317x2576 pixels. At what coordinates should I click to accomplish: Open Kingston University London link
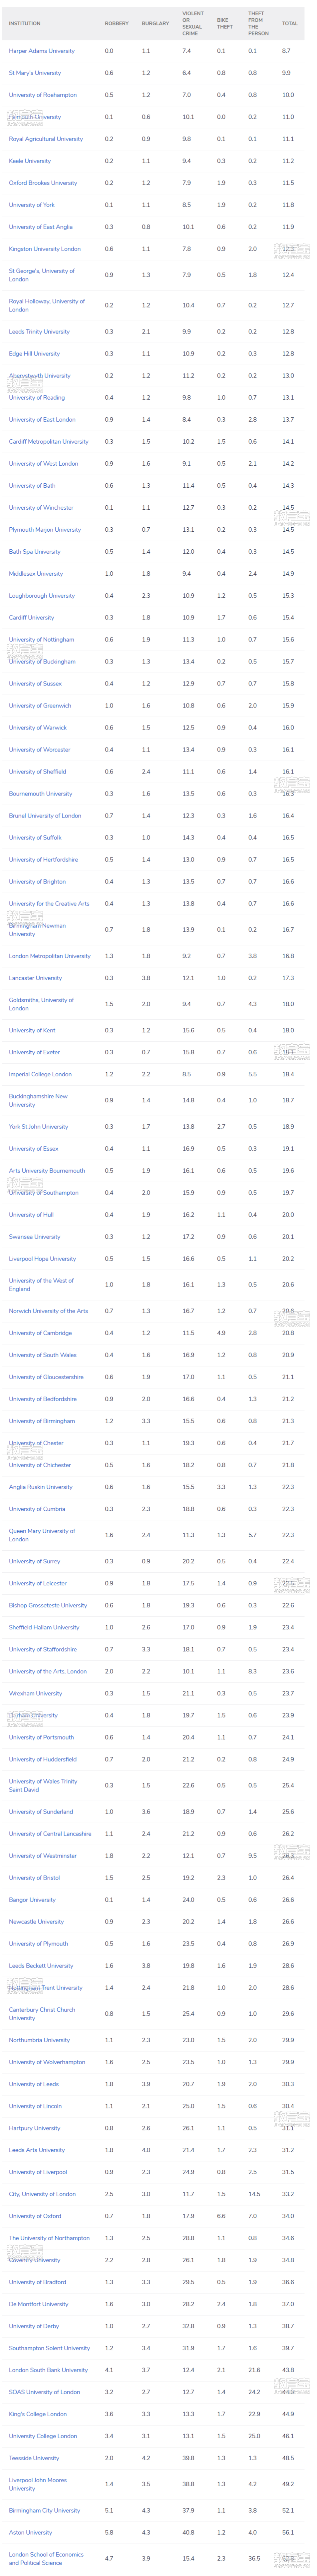point(45,249)
